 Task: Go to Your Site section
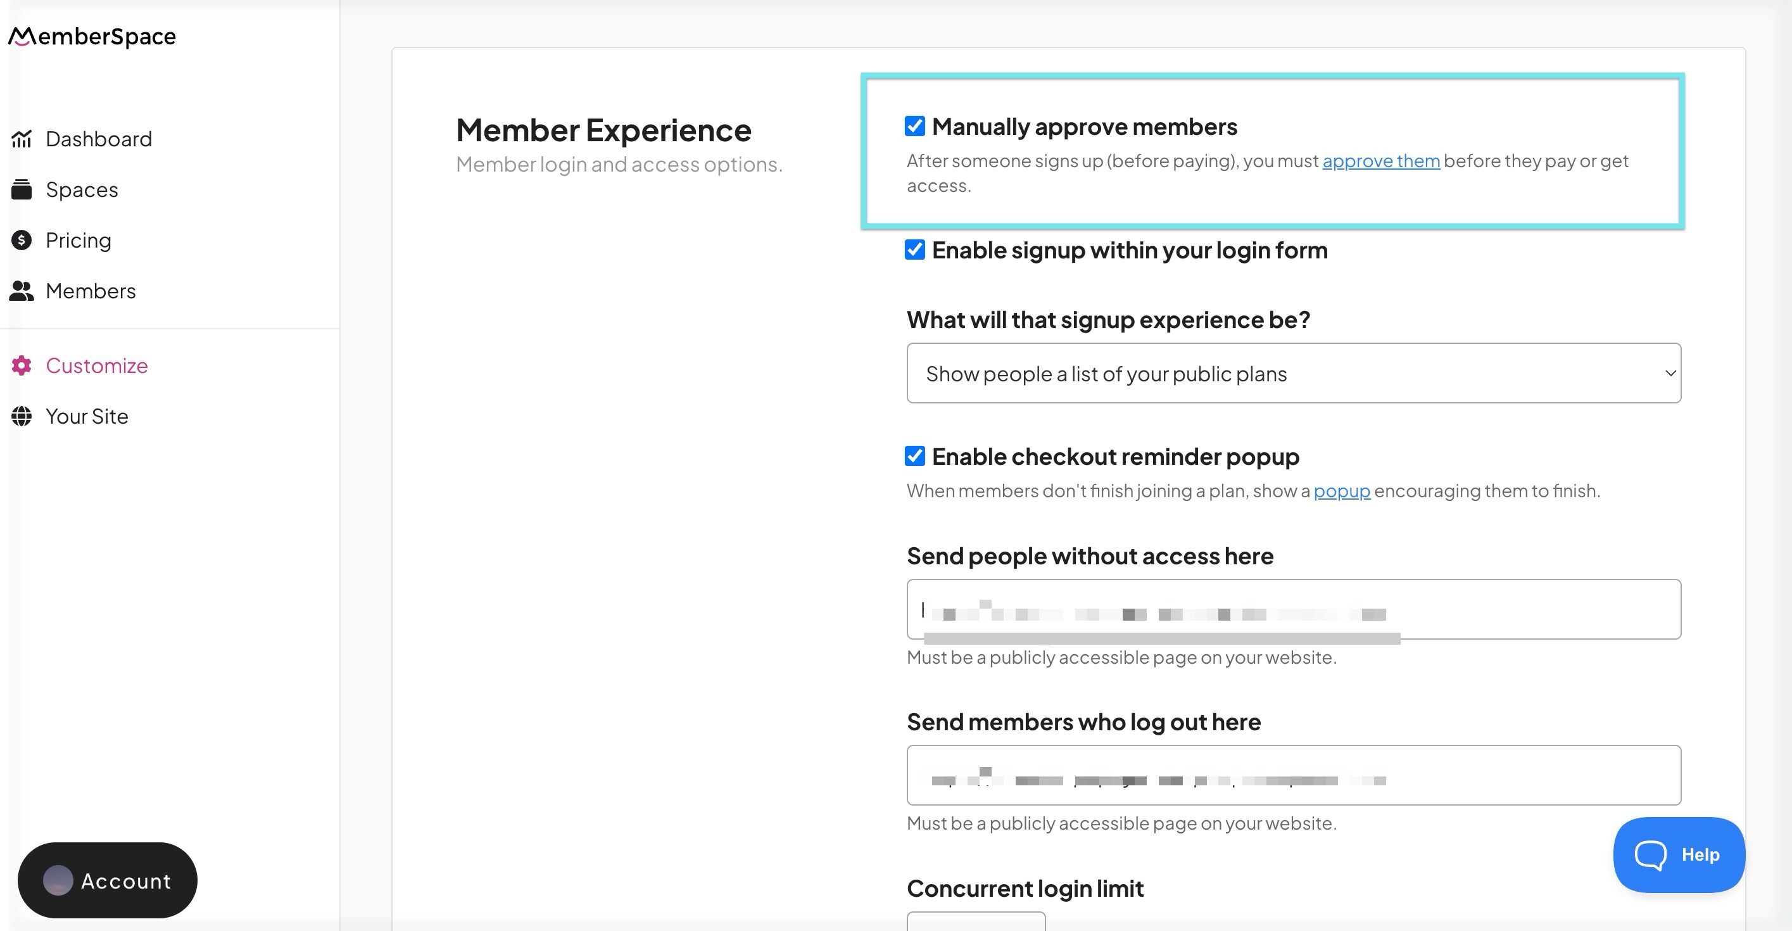pyautogui.click(x=87, y=416)
